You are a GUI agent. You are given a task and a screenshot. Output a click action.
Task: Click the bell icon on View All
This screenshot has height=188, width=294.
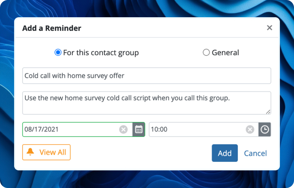[x=30, y=152]
